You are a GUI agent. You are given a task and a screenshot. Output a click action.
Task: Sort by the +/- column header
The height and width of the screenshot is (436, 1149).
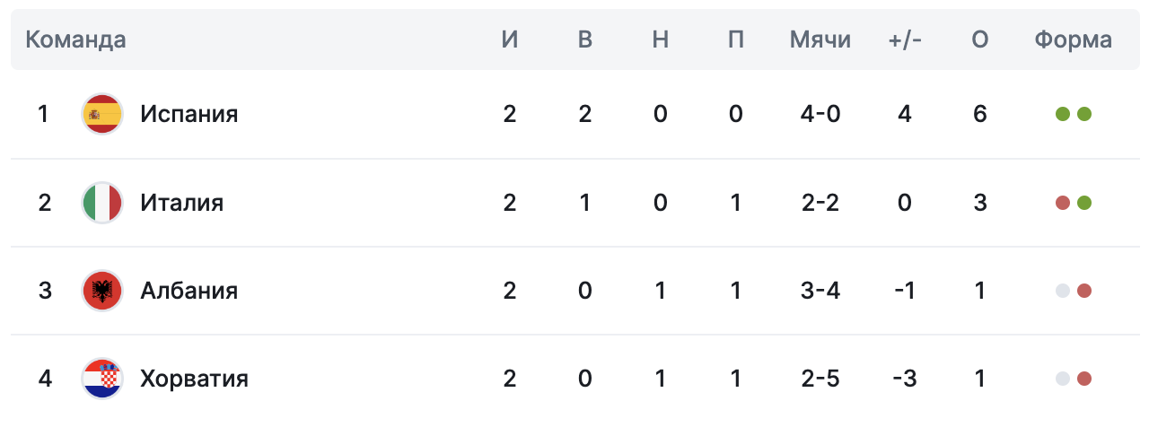pos(905,39)
